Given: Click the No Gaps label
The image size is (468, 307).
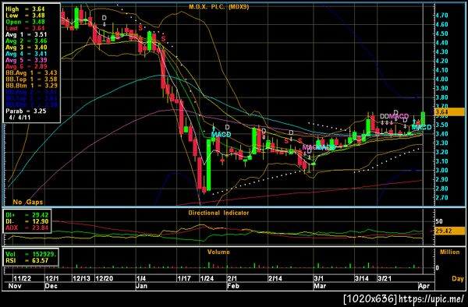Looking at the screenshot, I should (x=28, y=202).
